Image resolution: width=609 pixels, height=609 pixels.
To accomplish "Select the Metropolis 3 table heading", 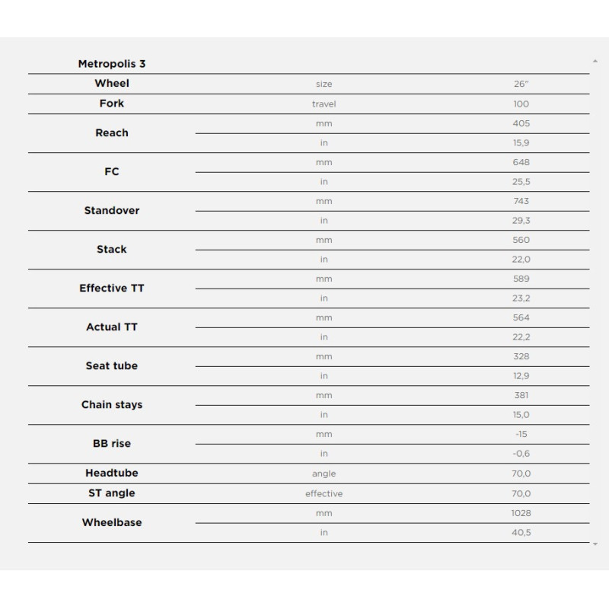I will [112, 64].
